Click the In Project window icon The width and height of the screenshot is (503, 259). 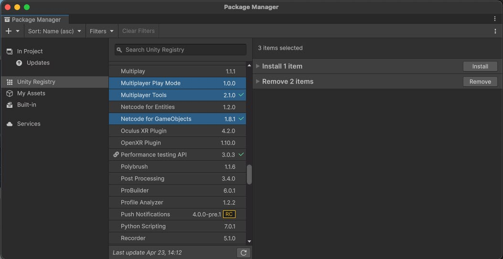10,51
